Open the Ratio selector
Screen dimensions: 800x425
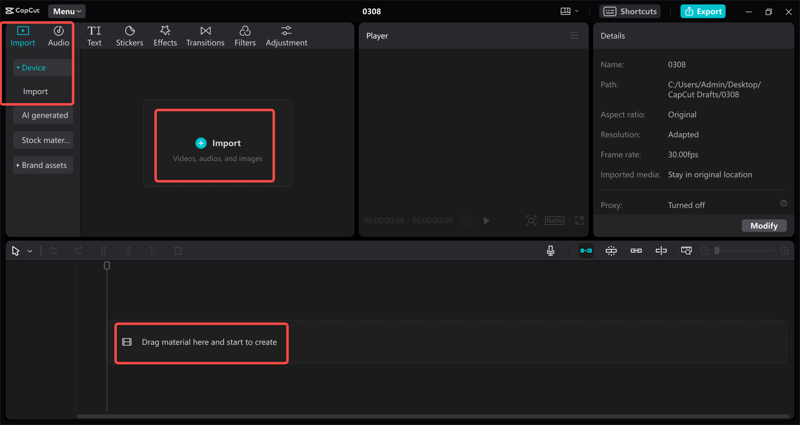click(555, 221)
